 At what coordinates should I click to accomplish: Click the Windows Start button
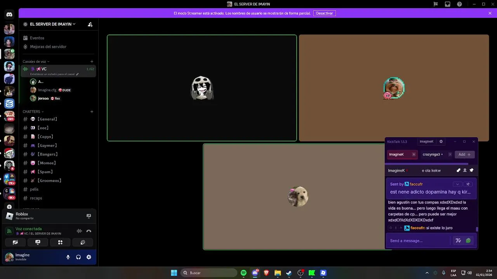(174, 273)
